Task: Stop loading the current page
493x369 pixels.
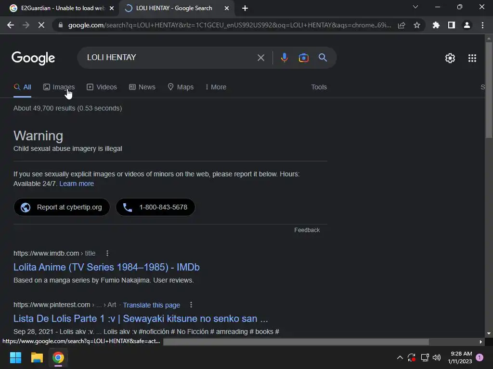Action: click(41, 25)
